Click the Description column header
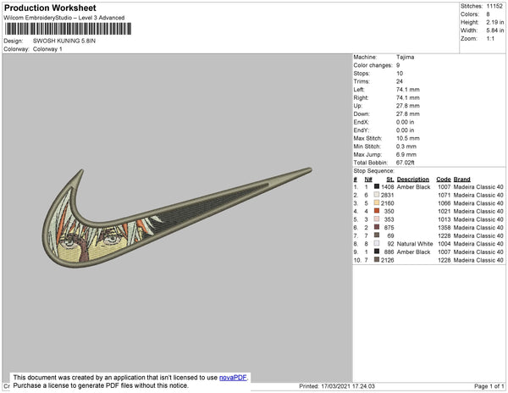This screenshot has height=393, width=508. click(x=412, y=179)
